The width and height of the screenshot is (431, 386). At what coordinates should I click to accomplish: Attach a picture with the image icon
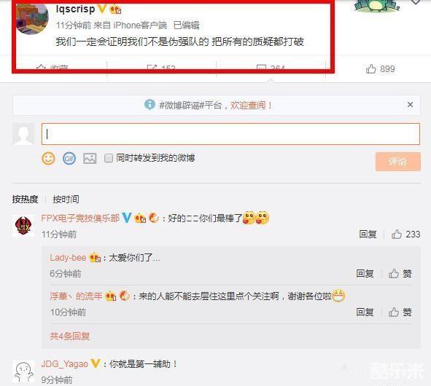click(90, 159)
